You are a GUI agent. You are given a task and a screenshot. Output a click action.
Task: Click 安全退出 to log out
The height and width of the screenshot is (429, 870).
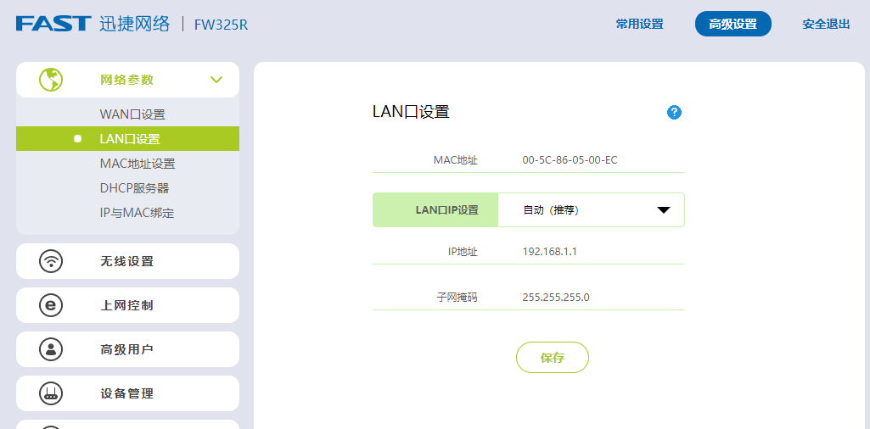click(x=826, y=24)
